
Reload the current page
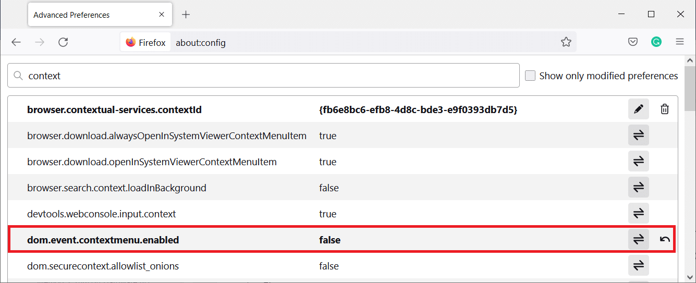coord(63,42)
